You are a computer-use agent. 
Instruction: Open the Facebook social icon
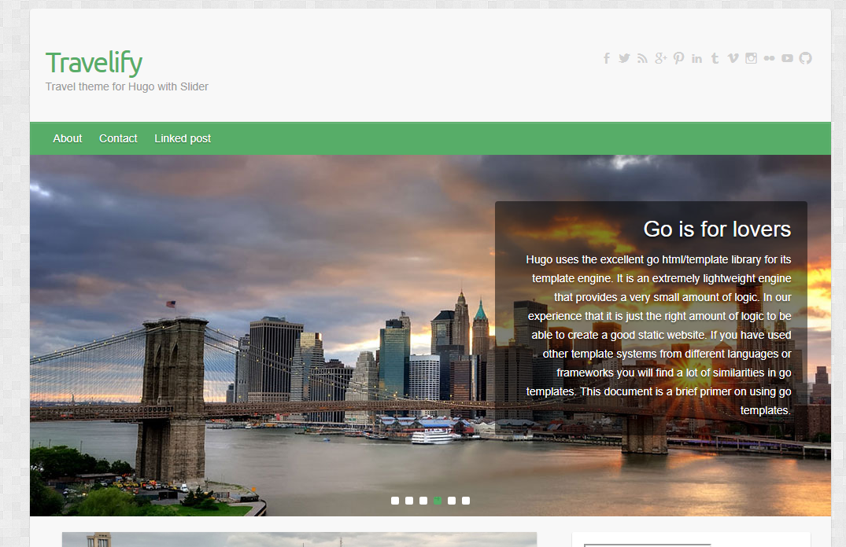pyautogui.click(x=607, y=58)
